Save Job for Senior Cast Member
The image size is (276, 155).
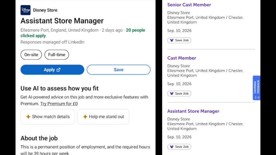point(179,40)
